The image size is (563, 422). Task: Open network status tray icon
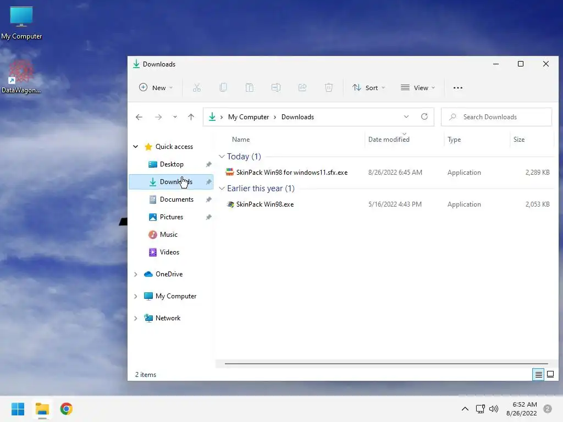tap(481, 409)
